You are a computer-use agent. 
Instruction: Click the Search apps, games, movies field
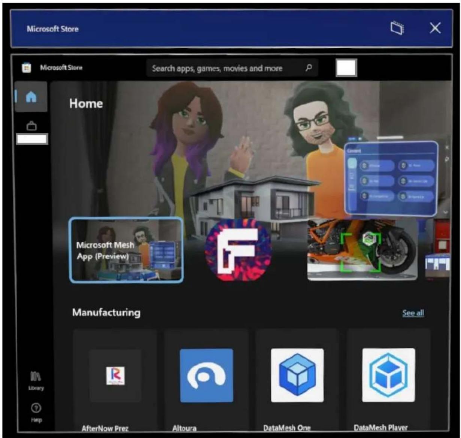pos(232,68)
